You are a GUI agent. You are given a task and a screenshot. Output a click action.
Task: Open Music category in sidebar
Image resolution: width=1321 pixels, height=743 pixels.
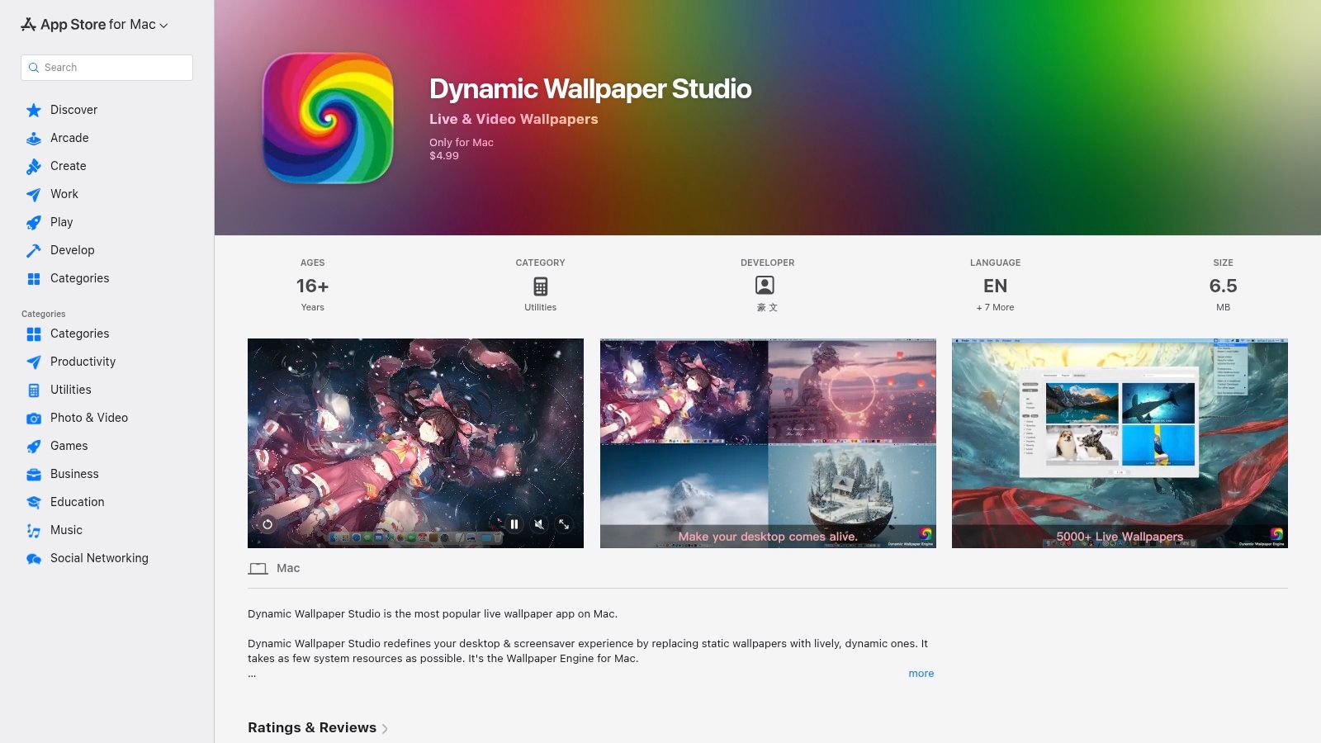point(66,530)
